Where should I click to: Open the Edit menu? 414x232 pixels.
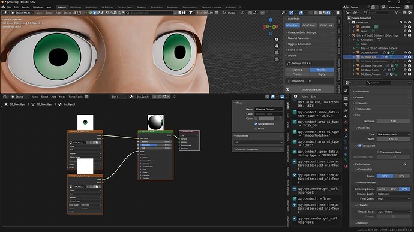[x=16, y=7]
